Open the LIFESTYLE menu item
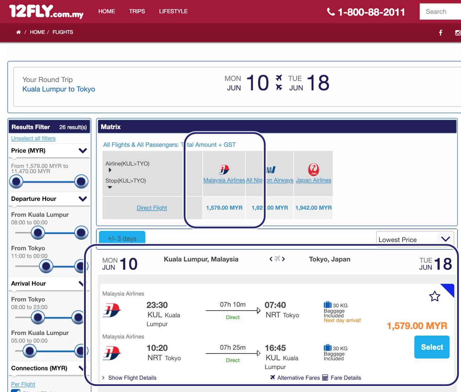Image resolution: width=461 pixels, height=392 pixels. coord(173,11)
